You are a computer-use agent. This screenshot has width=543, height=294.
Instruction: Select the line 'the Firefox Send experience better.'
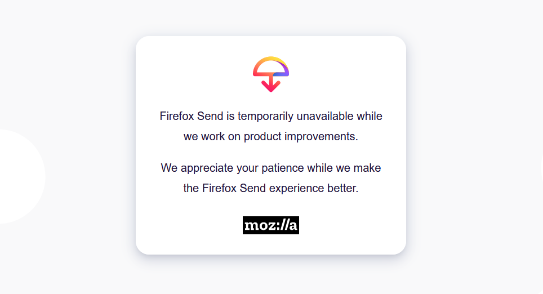(271, 188)
